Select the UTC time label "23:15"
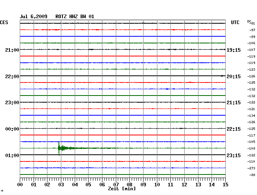The image size is (257, 195). coord(234,155)
